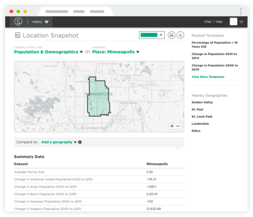Screen dimensions: 253x217
Task: Click the Minneapolis column header
Action: (x=157, y=164)
